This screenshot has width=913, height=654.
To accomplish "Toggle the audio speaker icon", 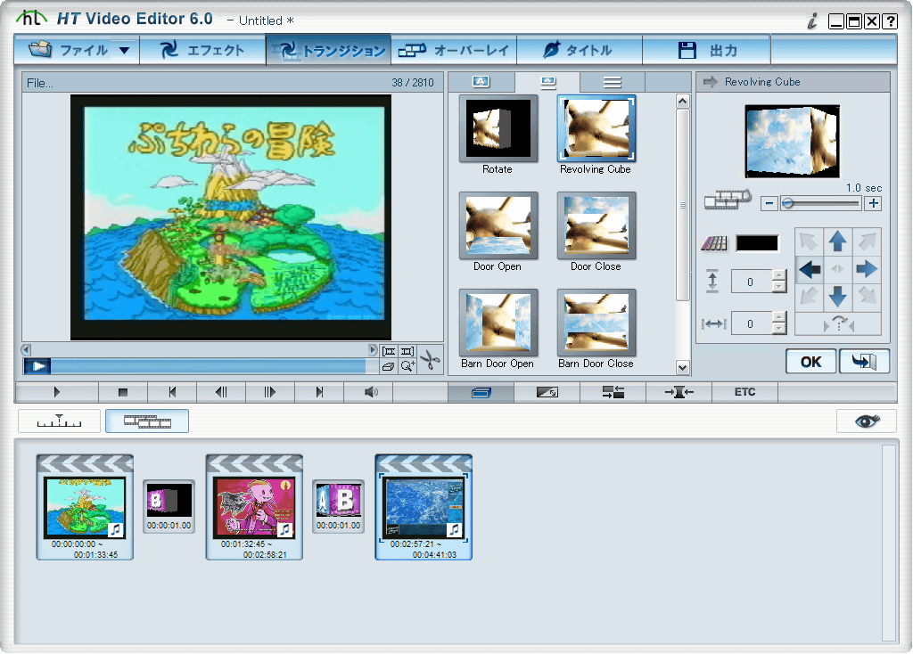I will tap(371, 392).
